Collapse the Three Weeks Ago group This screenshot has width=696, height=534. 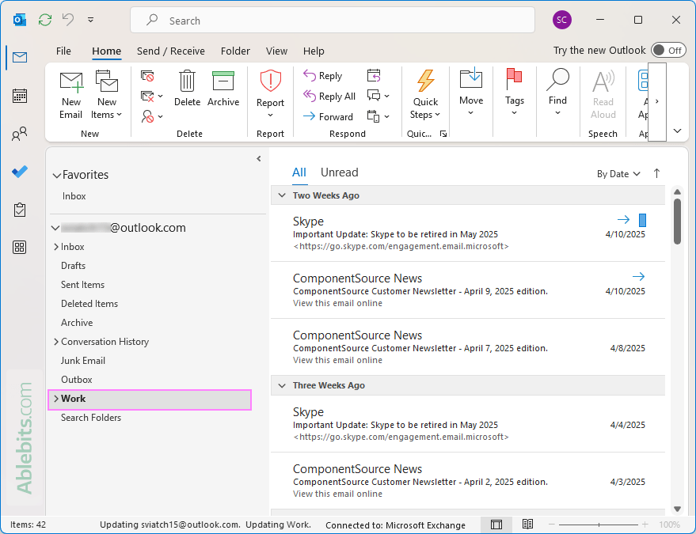281,385
